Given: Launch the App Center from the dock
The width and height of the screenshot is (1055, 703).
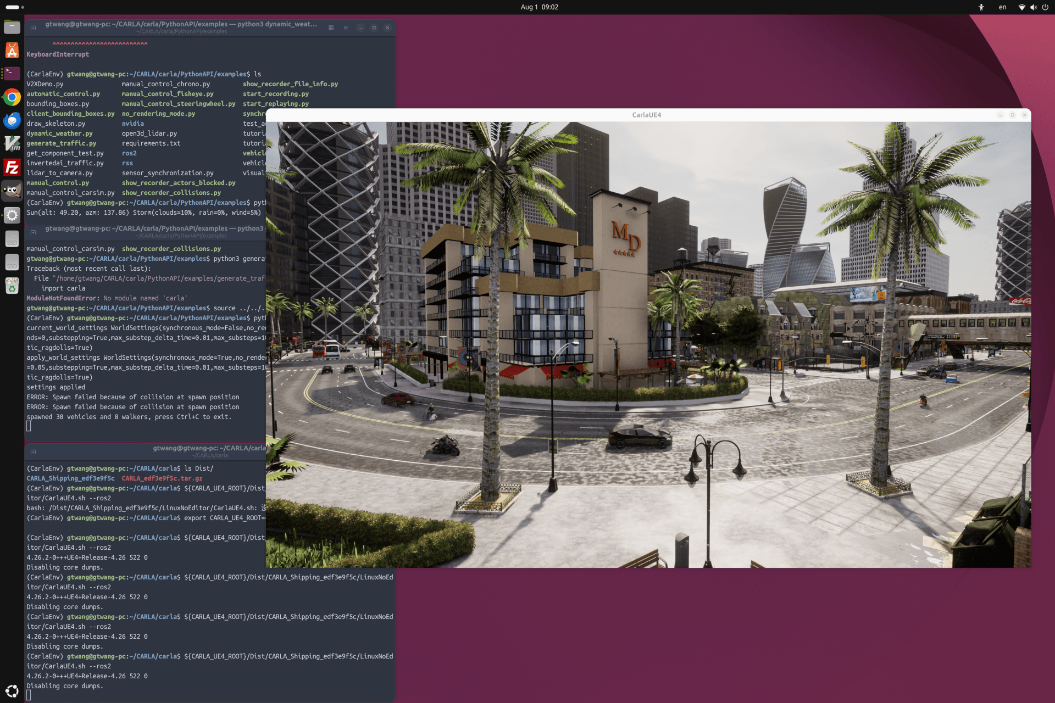Looking at the screenshot, I should [12, 51].
